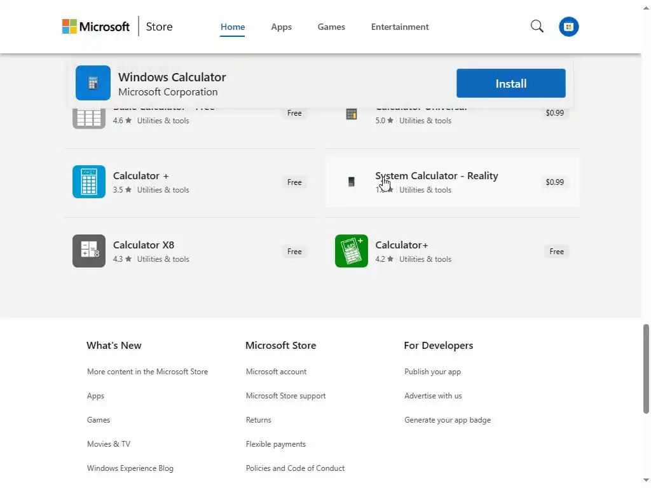Open Movies & TV footer link
651x488 pixels.
[108, 444]
